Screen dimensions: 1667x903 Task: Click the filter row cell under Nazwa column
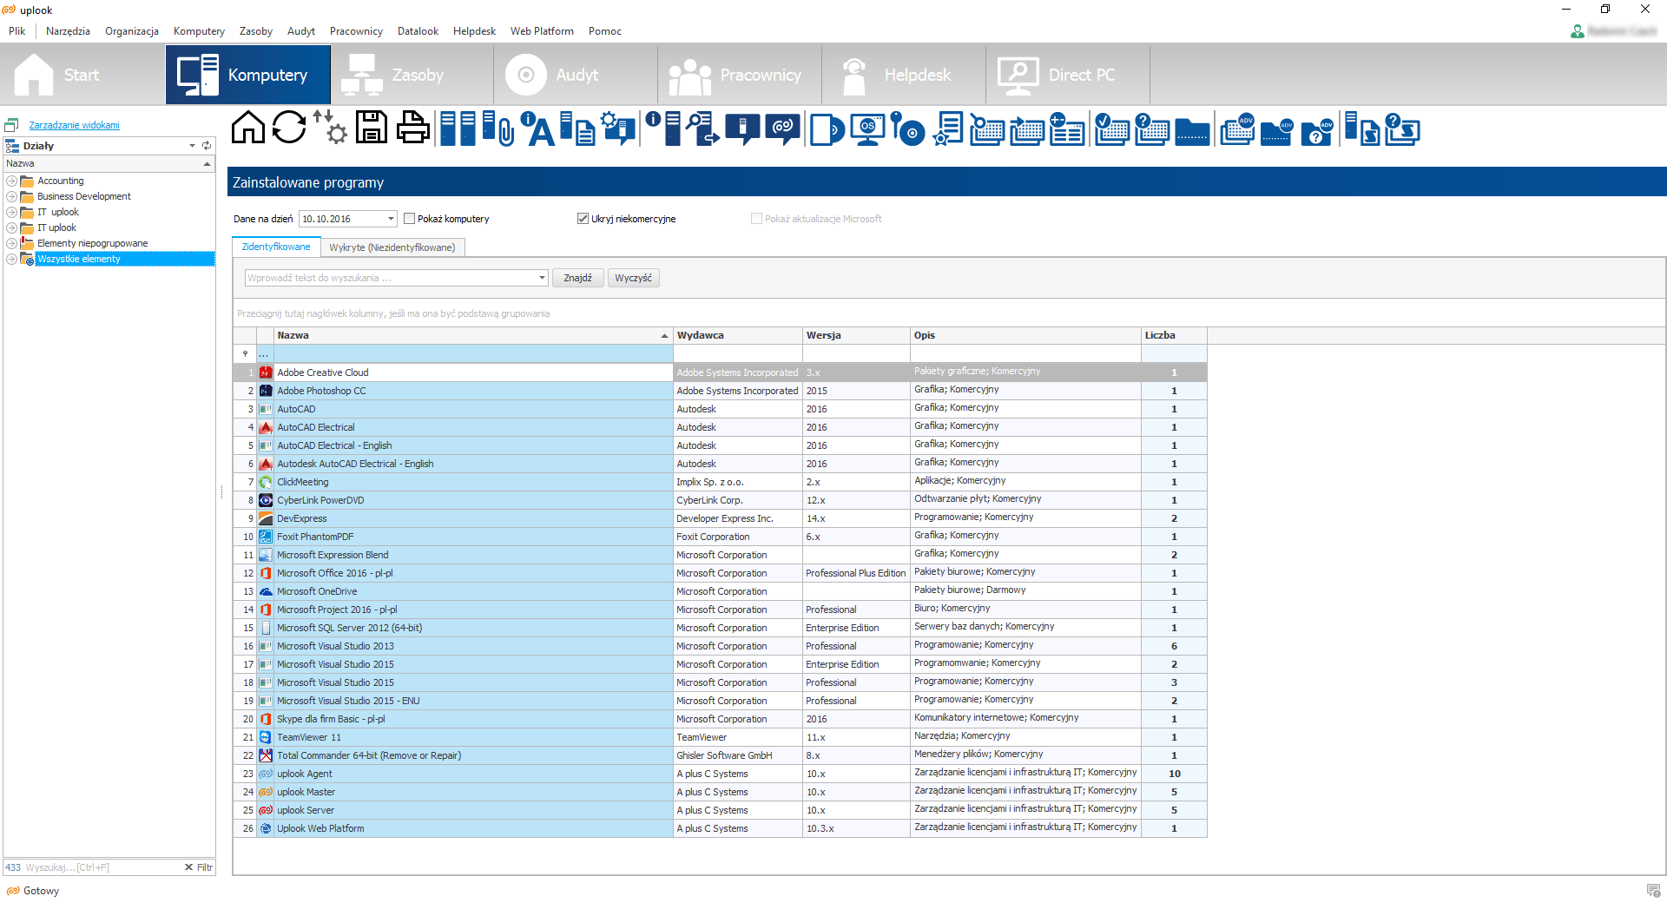pos(473,353)
